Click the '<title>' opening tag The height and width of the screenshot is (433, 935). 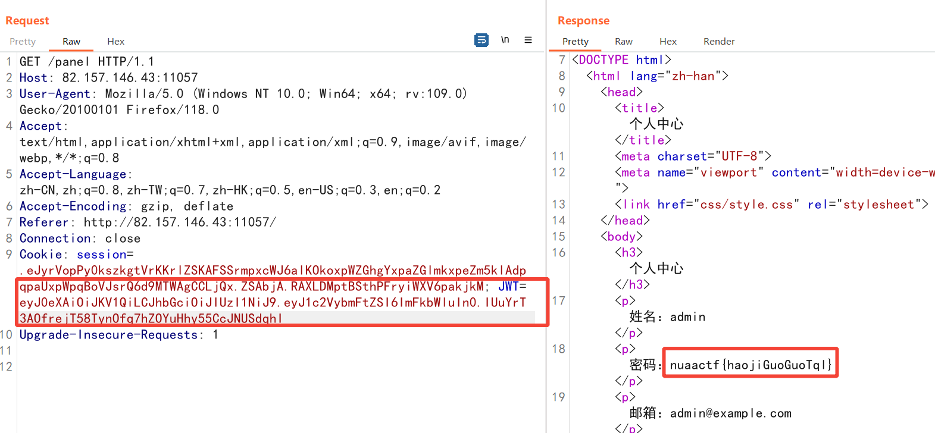[639, 108]
